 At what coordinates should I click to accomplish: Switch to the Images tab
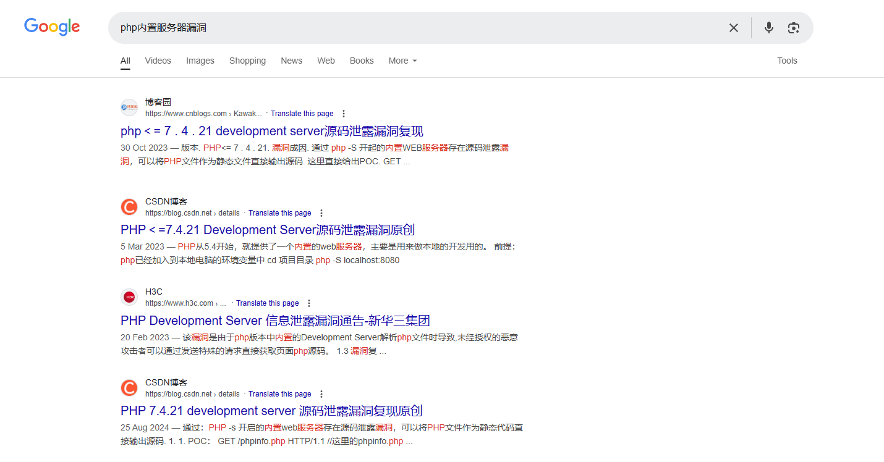coord(200,61)
